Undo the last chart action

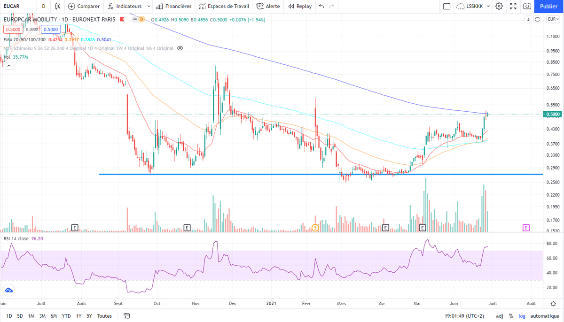click(321, 7)
